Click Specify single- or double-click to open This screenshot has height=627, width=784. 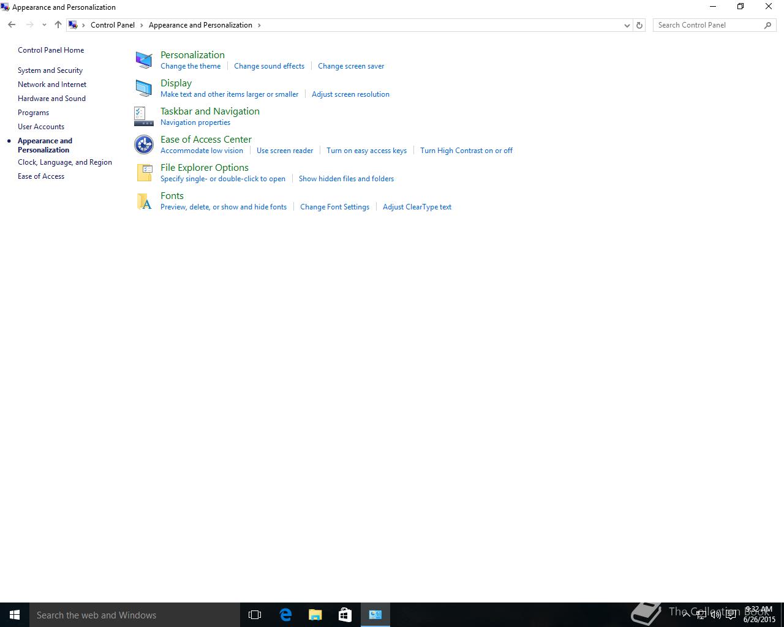223,179
